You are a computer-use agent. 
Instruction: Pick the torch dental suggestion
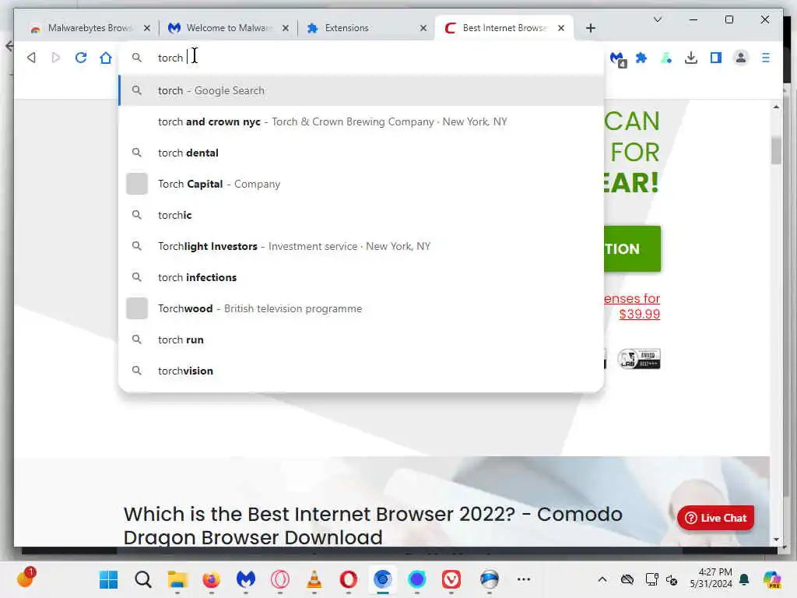pyautogui.click(x=361, y=153)
